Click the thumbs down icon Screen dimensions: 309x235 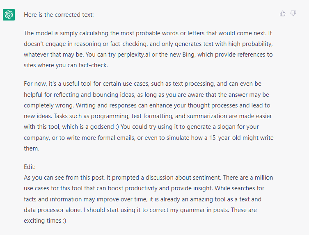pos(293,14)
